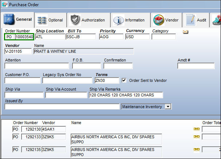221x159 pixels.
Task: Click the order number field 10003540
Action: tap(24, 37)
